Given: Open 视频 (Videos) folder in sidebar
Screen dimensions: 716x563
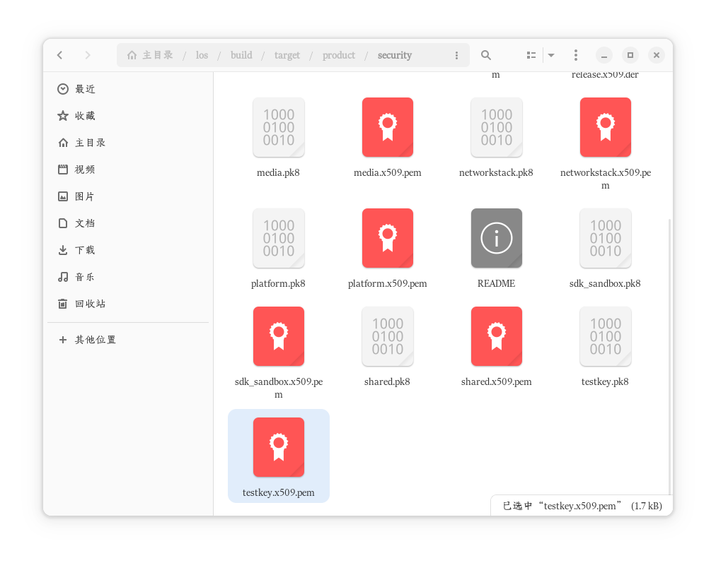Looking at the screenshot, I should tap(128, 170).
